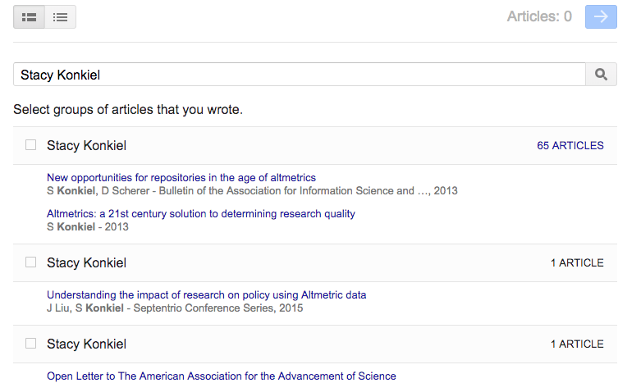This screenshot has height=383, width=641.
Task: Switch to the flat list view icon
Action: [60, 17]
